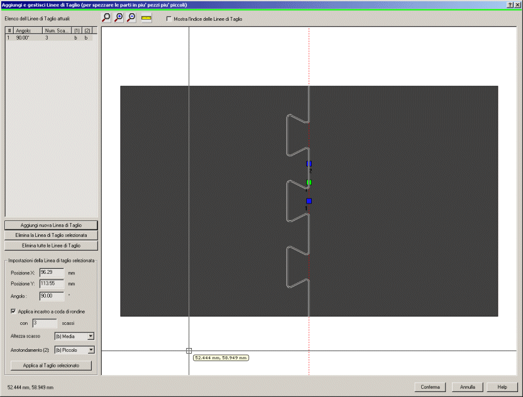Select the green cut line center handle
Viewport: 523px width, 397px height.
coord(309,182)
